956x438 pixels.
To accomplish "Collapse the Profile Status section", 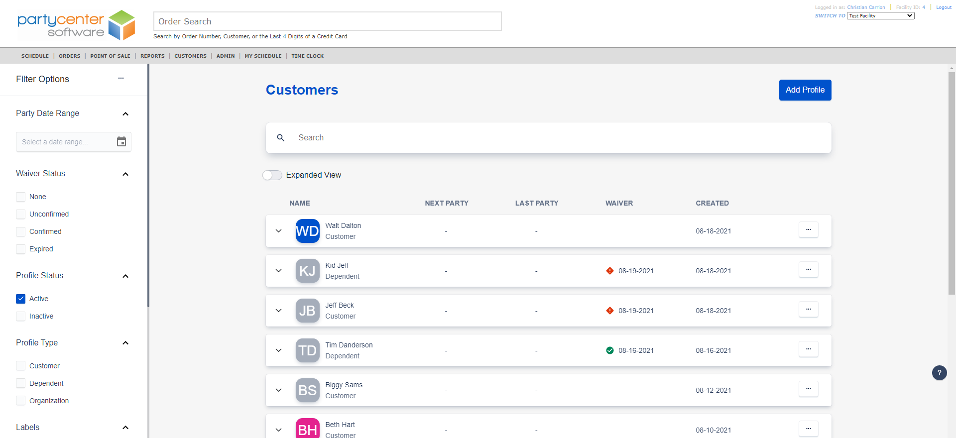I will (x=125, y=276).
